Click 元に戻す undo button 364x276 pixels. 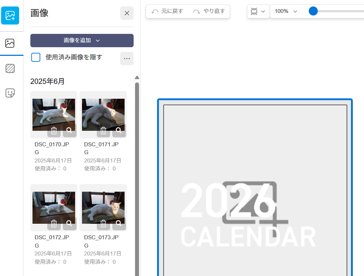click(167, 11)
